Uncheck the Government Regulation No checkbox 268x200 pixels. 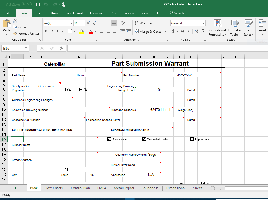tap(81, 90)
